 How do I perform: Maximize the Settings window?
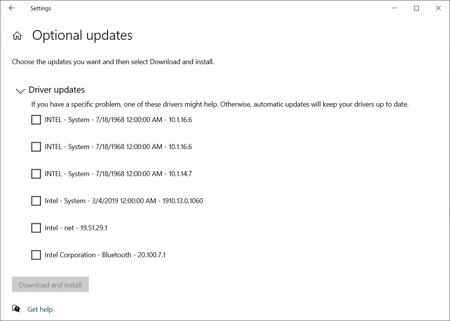coord(416,8)
